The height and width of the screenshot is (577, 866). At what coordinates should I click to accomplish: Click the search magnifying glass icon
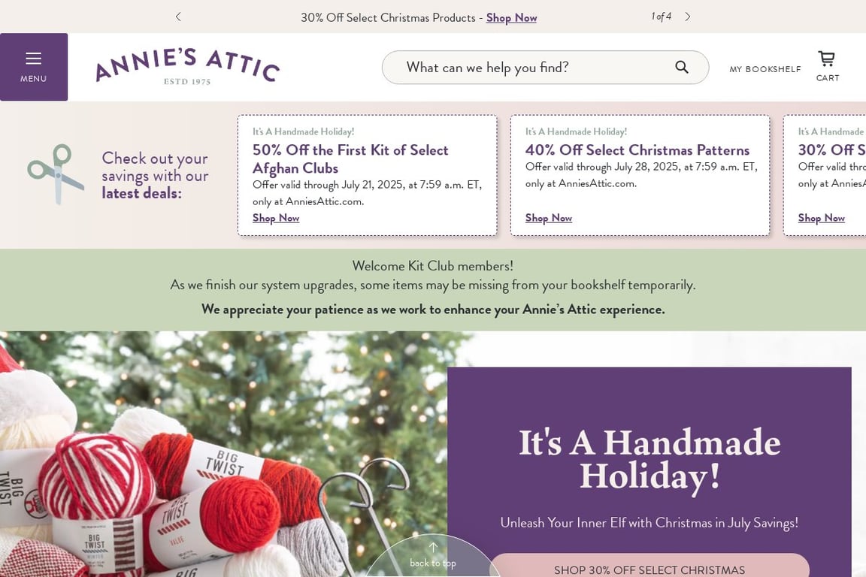(681, 67)
